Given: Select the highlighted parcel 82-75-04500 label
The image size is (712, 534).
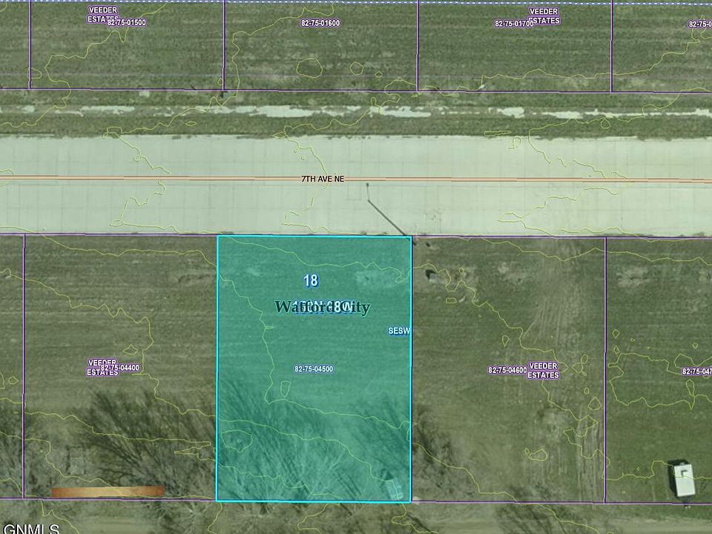Looking at the screenshot, I should point(314,369).
